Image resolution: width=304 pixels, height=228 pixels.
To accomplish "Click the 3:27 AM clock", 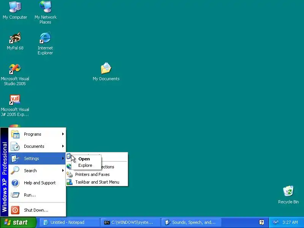I will (x=290, y=222).
